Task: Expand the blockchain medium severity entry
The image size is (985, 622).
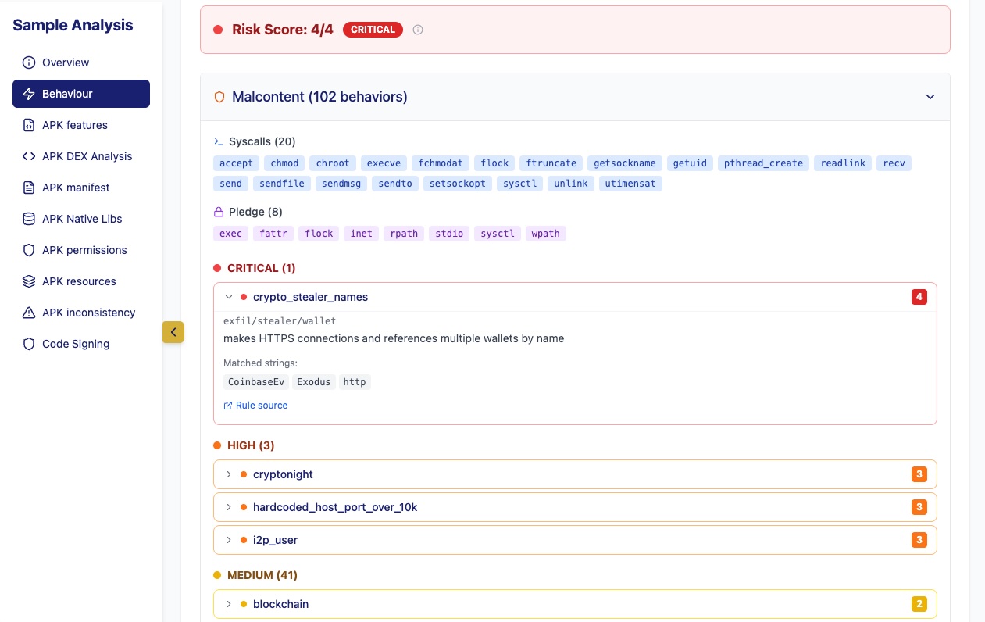Action: pos(229,604)
